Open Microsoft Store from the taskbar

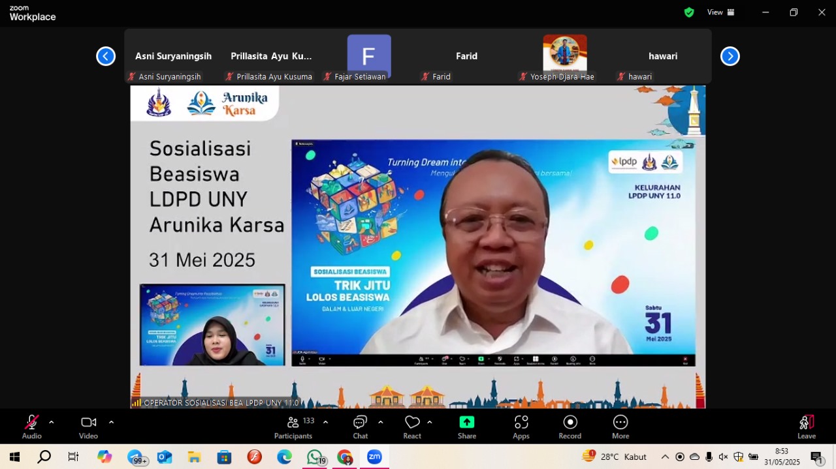tap(224, 457)
